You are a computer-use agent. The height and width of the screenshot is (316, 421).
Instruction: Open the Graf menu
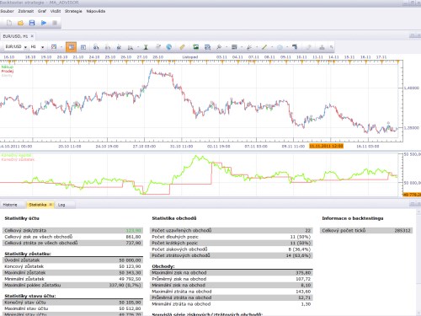[42, 11]
